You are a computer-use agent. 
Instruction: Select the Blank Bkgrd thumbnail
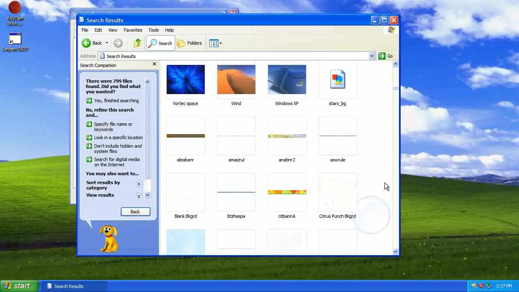(x=186, y=192)
